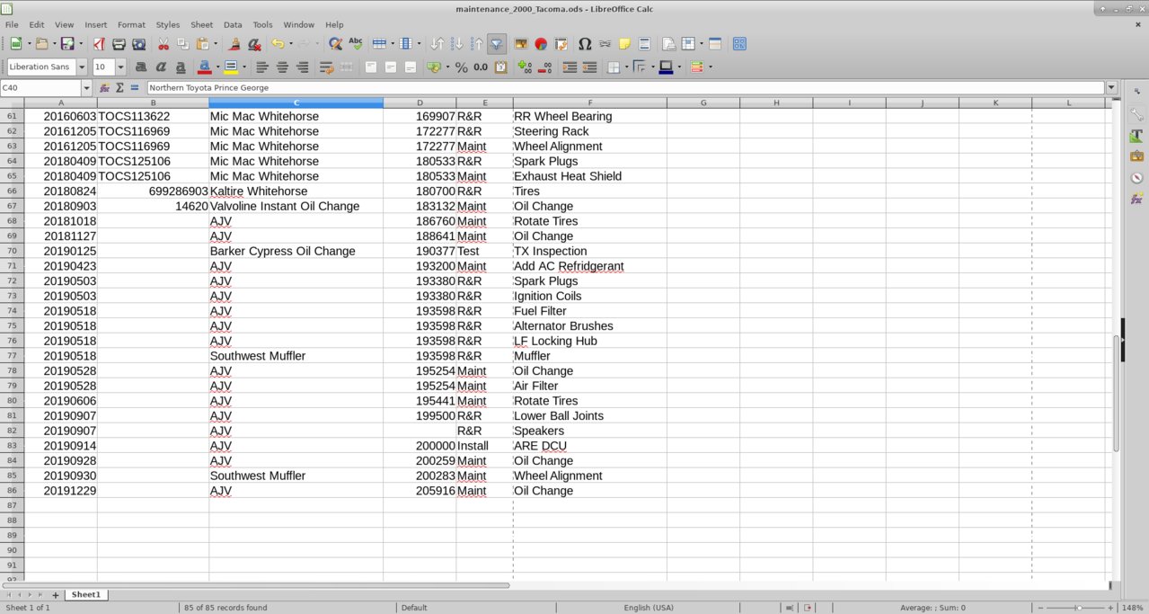The height and width of the screenshot is (614, 1149).
Task: Open the font color dropdown arrow
Action: (217, 67)
